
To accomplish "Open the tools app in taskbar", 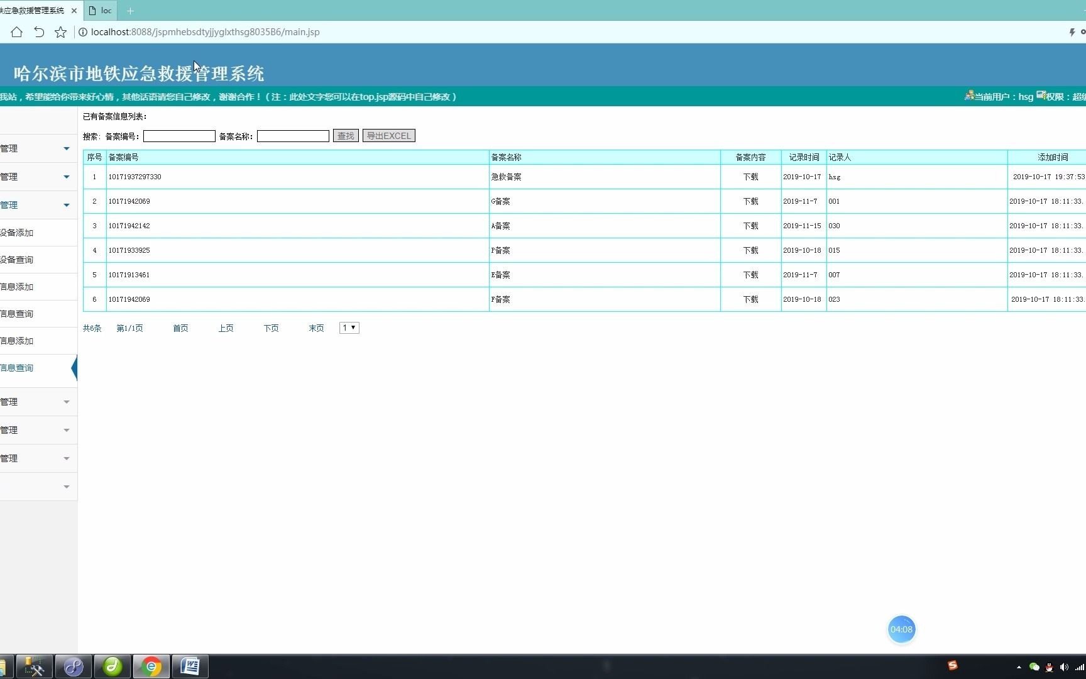I will point(34,666).
